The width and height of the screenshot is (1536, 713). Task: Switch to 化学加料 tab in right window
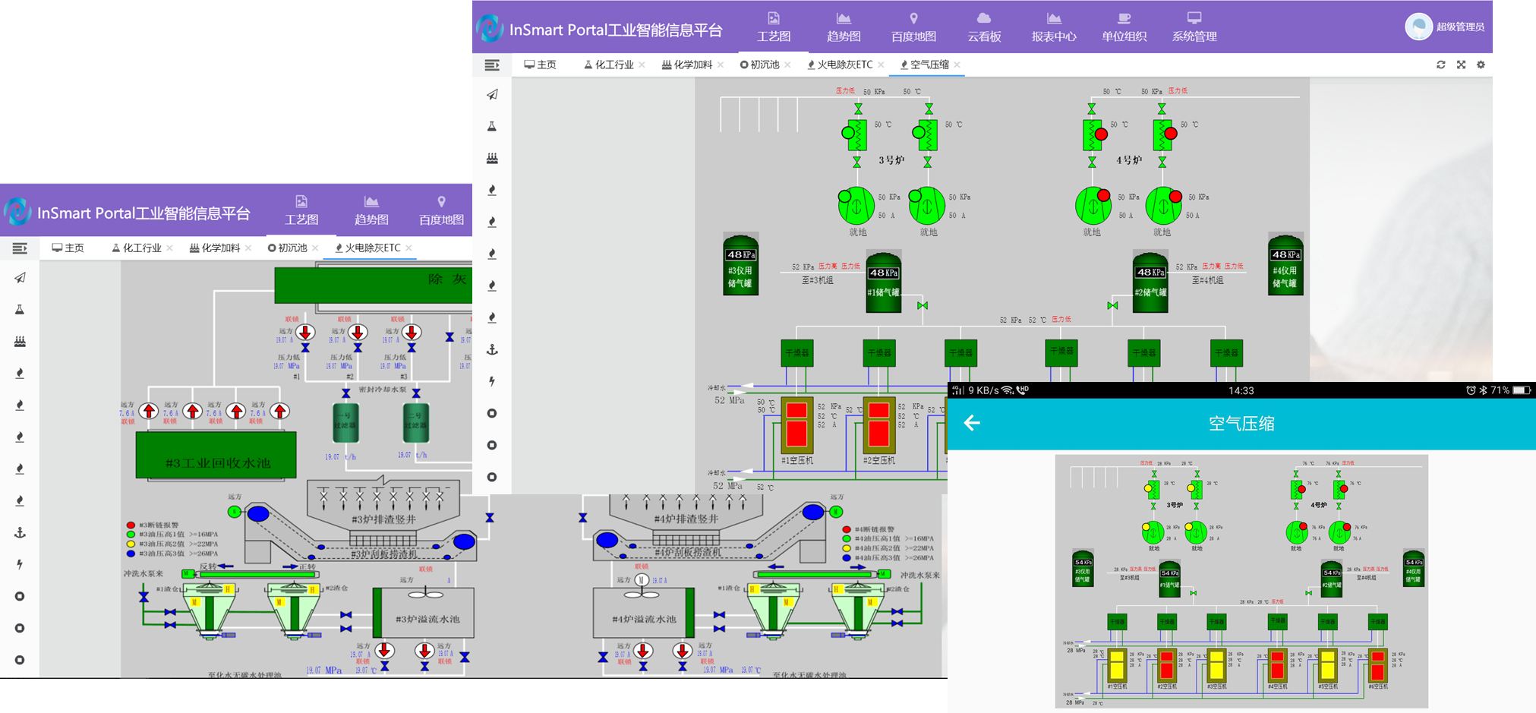[687, 65]
